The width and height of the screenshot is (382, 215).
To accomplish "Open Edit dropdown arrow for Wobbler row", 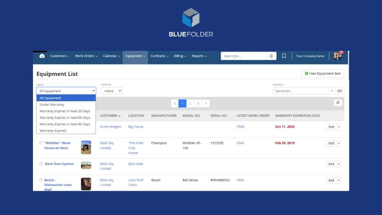I will pos(339,143).
